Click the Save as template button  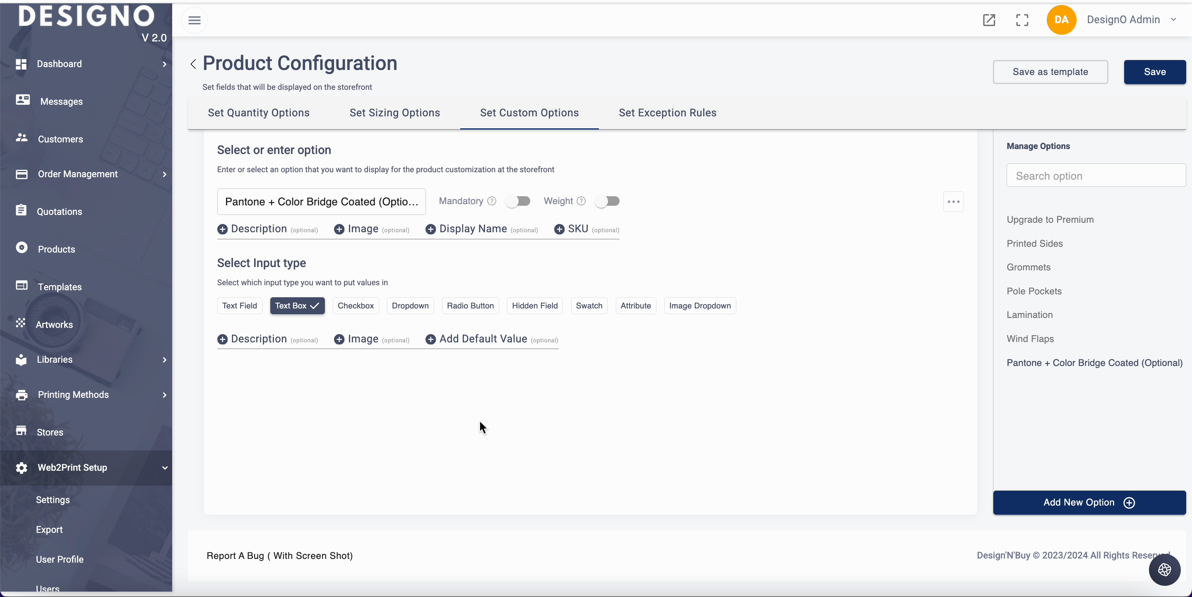[1050, 72]
